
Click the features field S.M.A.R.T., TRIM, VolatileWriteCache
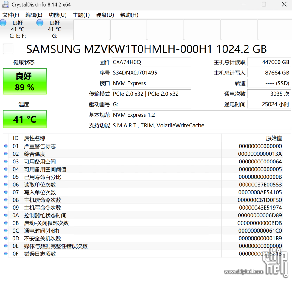pyautogui.click(x=201, y=125)
